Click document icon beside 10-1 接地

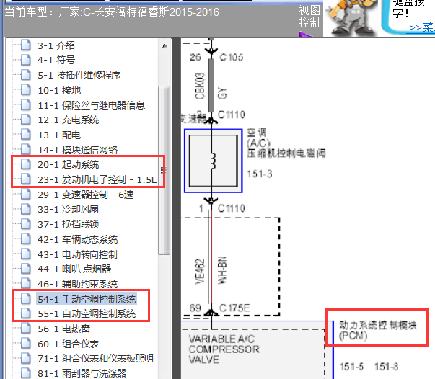(26, 90)
